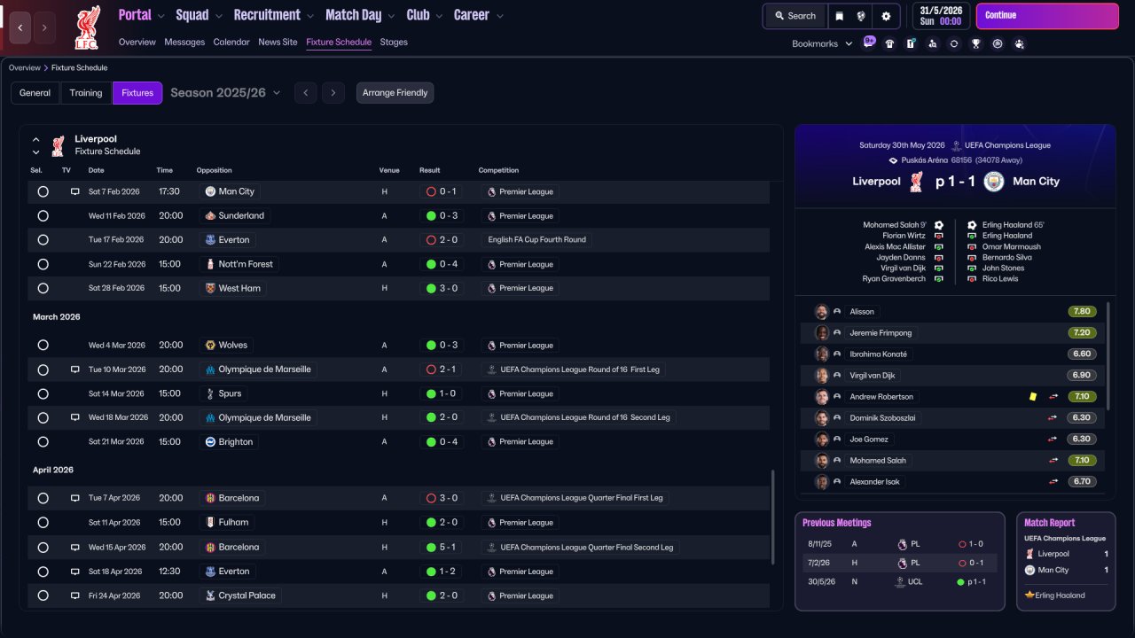Viewport: 1135px width, 638px height.
Task: Click the Liverpool crest in the match panel
Action: pyautogui.click(x=916, y=182)
